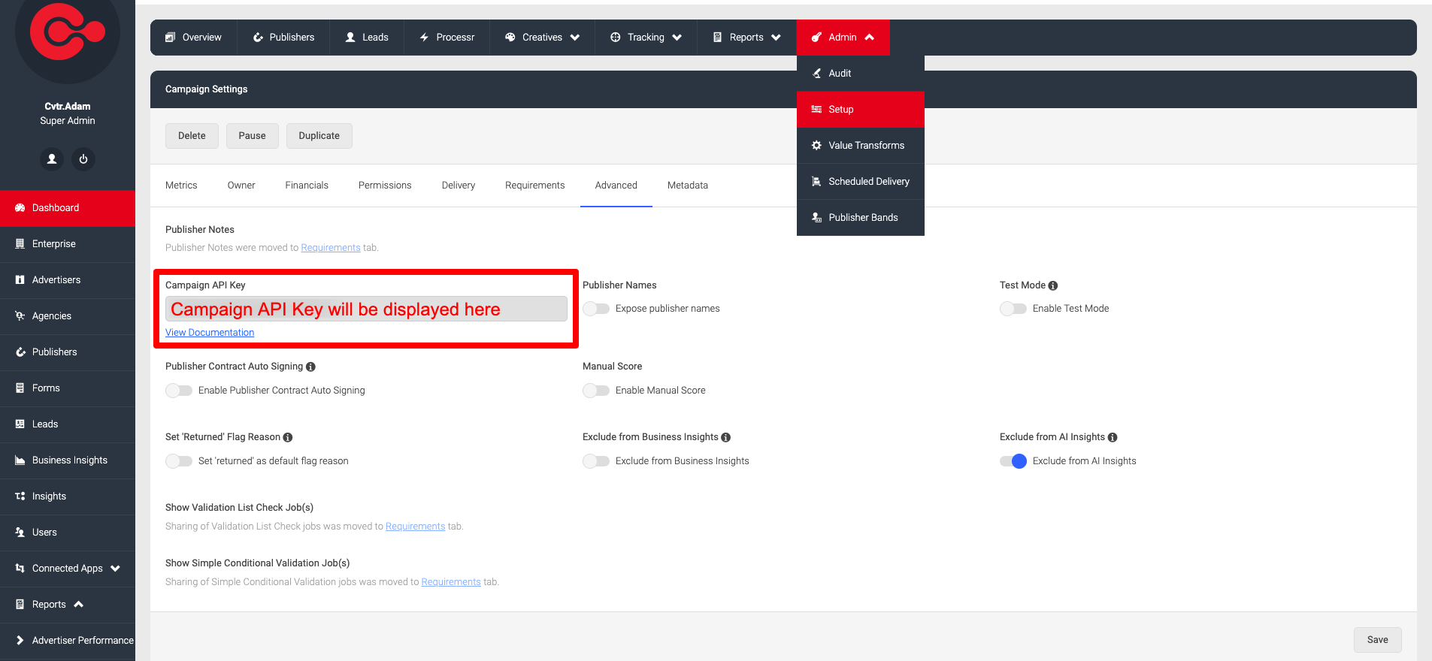Click the sidebar Leads icon
Image resolution: width=1432 pixels, height=661 pixels.
pos(20,424)
